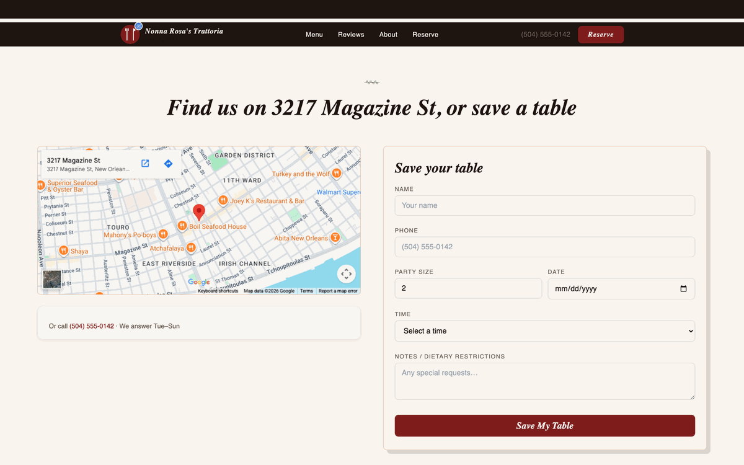Viewport: 744px width, 465px height.
Task: Get directions via the blue arrow icon
Action: pyautogui.click(x=168, y=164)
